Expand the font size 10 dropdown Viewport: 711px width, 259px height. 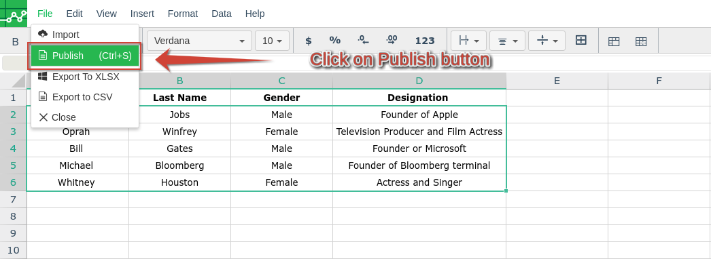[272, 41]
